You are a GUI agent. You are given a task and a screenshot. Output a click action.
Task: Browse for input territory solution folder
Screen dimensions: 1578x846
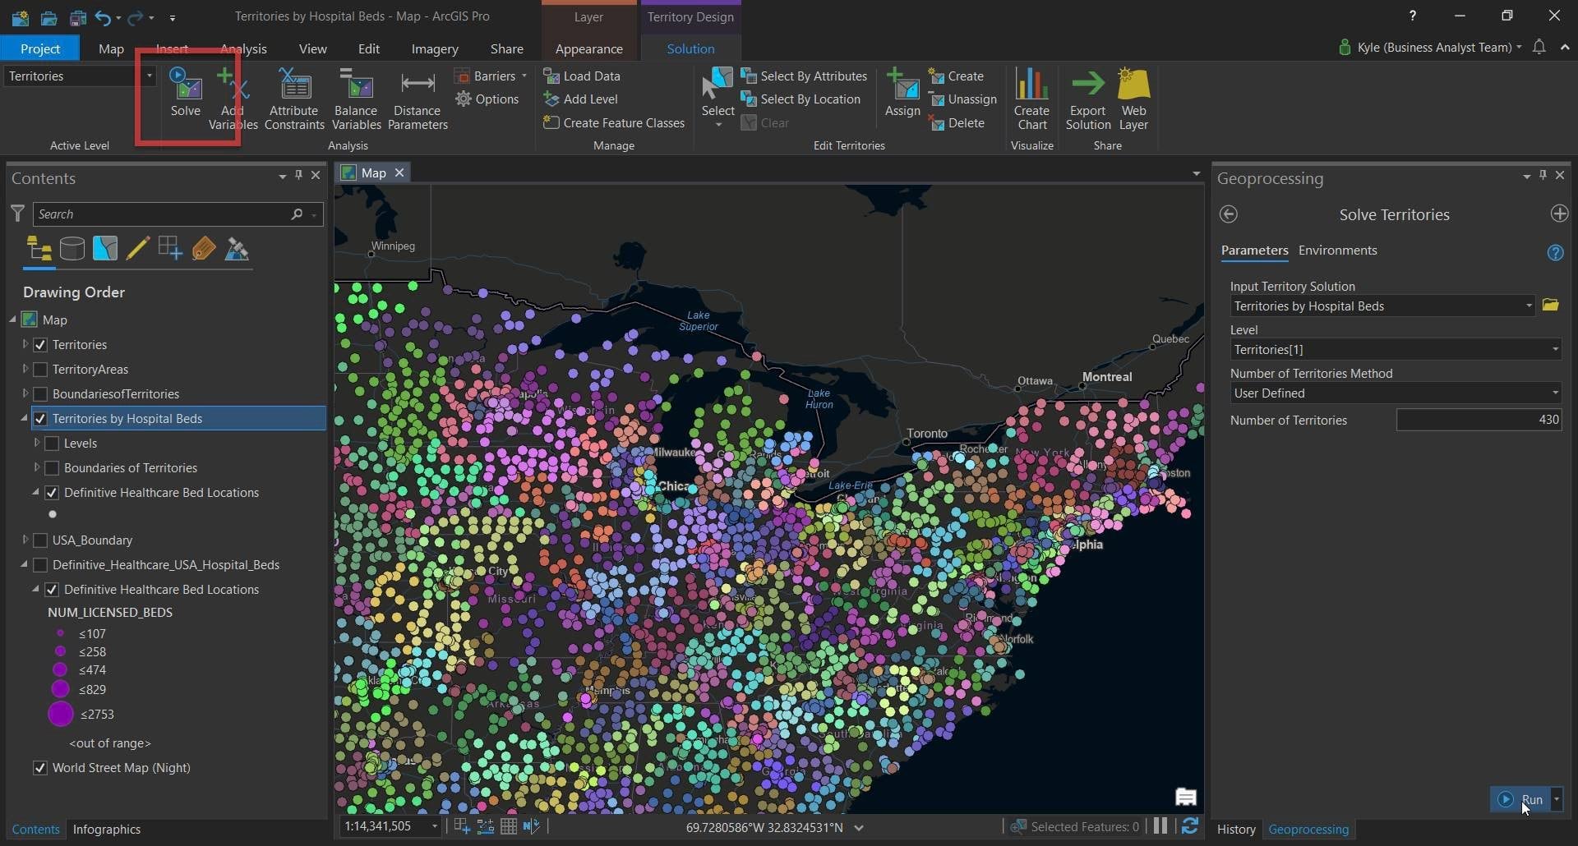(1551, 306)
